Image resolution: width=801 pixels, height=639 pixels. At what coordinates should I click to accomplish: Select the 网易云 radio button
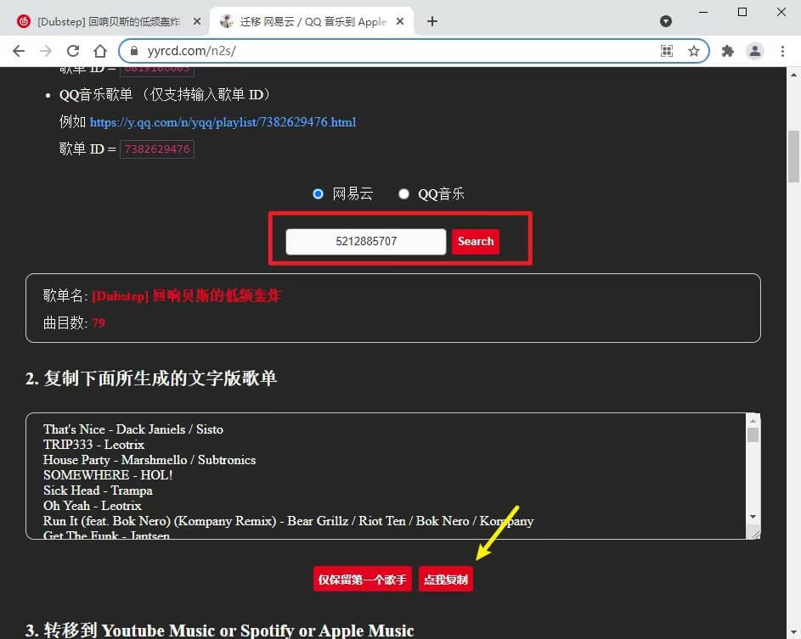[x=318, y=193]
